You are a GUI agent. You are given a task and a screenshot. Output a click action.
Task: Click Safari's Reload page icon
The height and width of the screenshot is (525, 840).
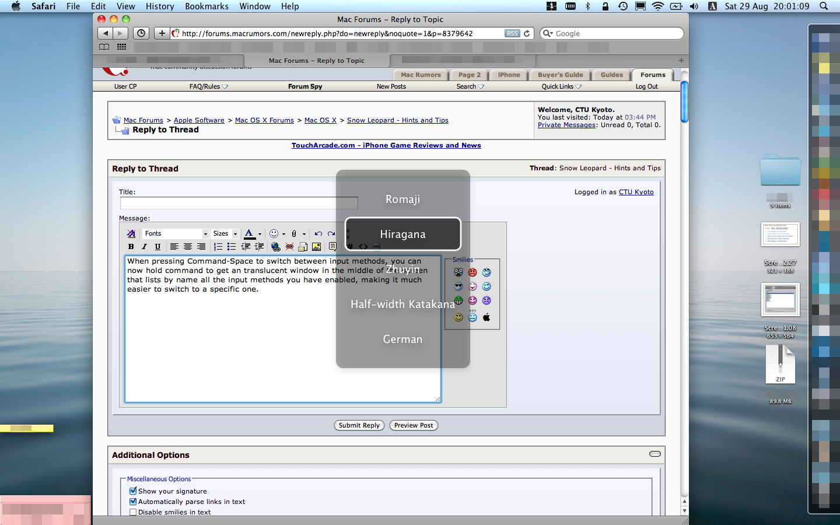(x=527, y=33)
